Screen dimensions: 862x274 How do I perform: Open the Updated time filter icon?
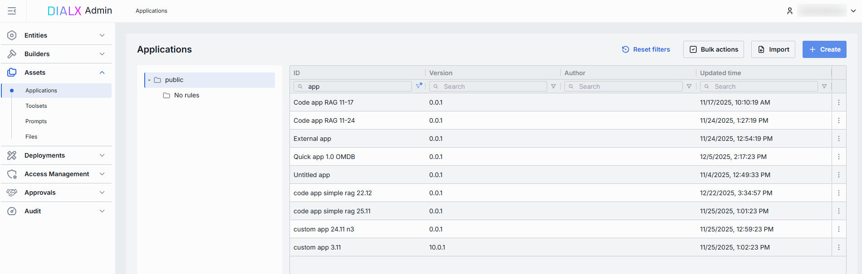click(x=824, y=87)
